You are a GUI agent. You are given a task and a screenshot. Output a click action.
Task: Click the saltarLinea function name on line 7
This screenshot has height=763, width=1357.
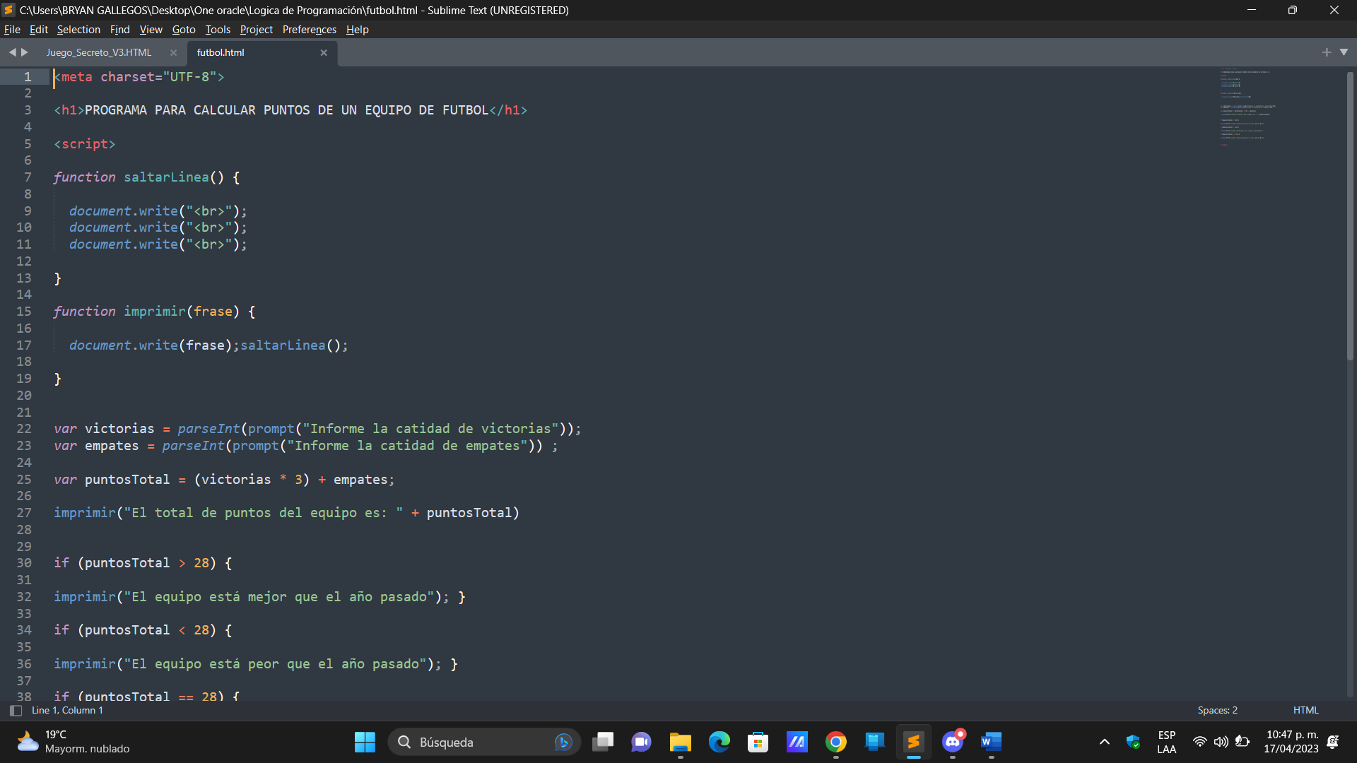point(166,177)
